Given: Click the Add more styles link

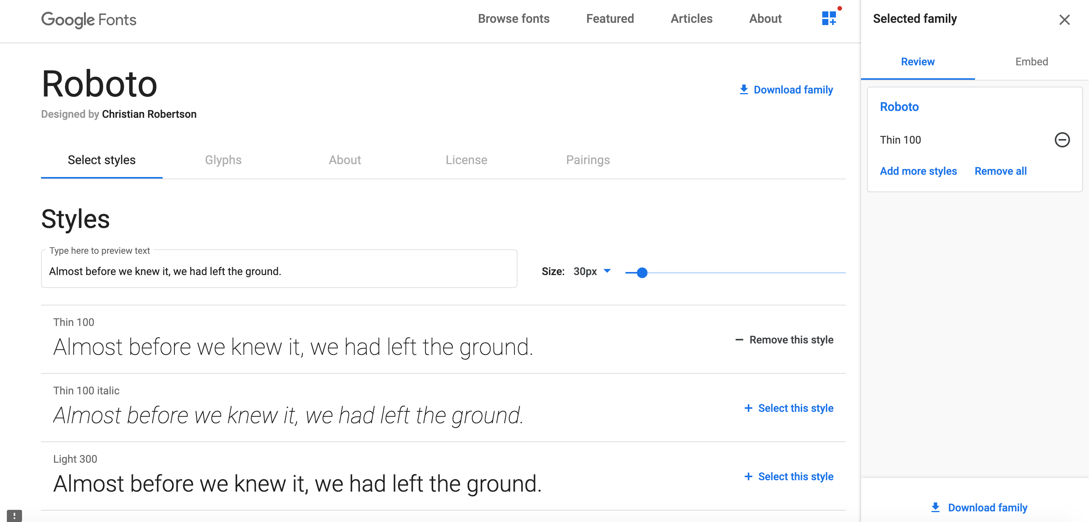Looking at the screenshot, I should tap(918, 171).
